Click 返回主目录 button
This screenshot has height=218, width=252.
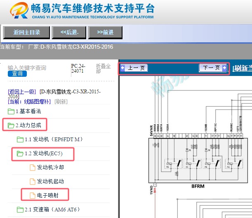[x=26, y=33]
